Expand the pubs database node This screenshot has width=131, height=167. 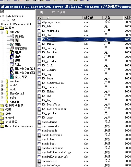point(2,98)
